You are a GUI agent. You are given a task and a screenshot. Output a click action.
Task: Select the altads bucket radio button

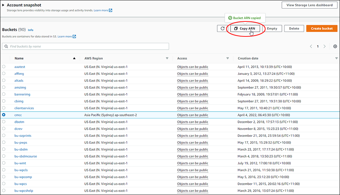4,80
